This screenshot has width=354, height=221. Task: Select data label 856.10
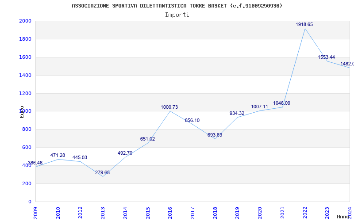coord(192,120)
